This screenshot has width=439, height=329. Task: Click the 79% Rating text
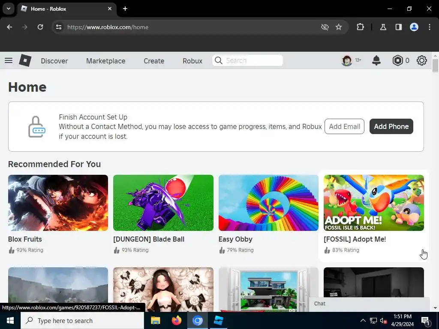[240, 250]
